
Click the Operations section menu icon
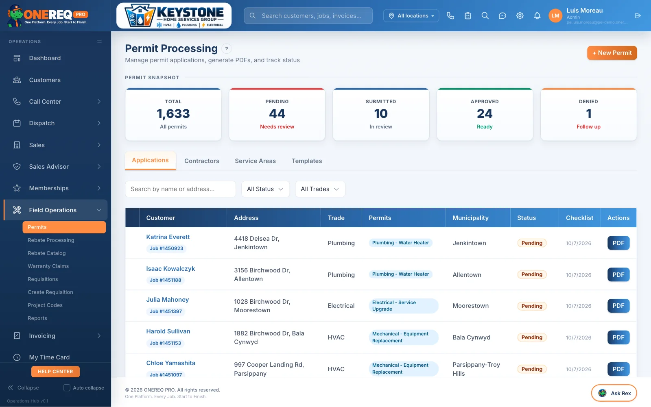click(x=99, y=41)
